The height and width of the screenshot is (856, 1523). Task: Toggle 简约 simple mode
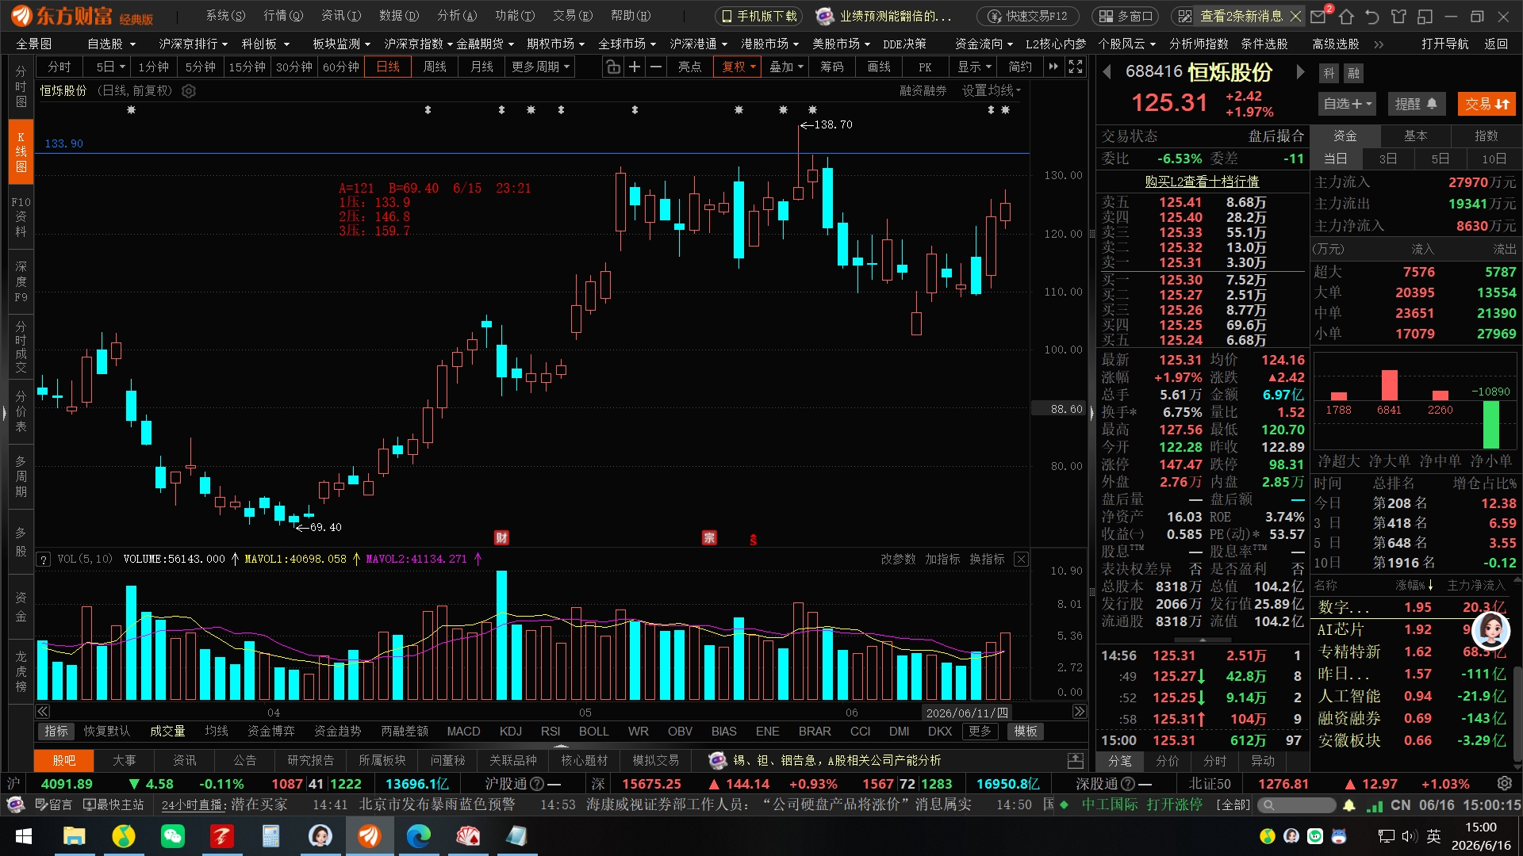click(1020, 67)
